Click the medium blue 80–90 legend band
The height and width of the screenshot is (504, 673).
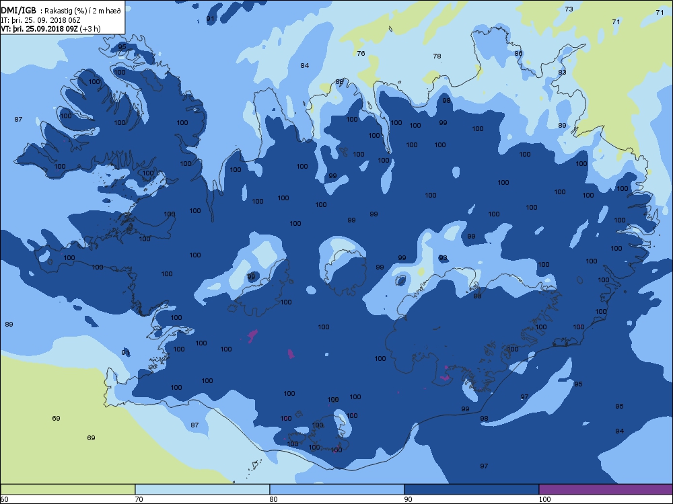click(337, 489)
